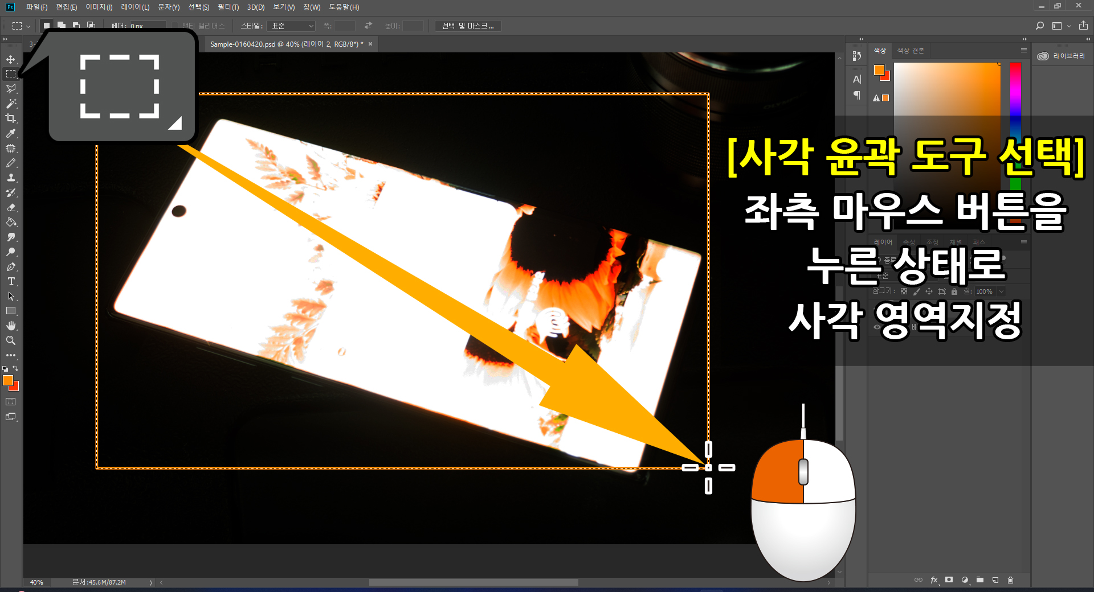Select the Hand tool

click(11, 326)
